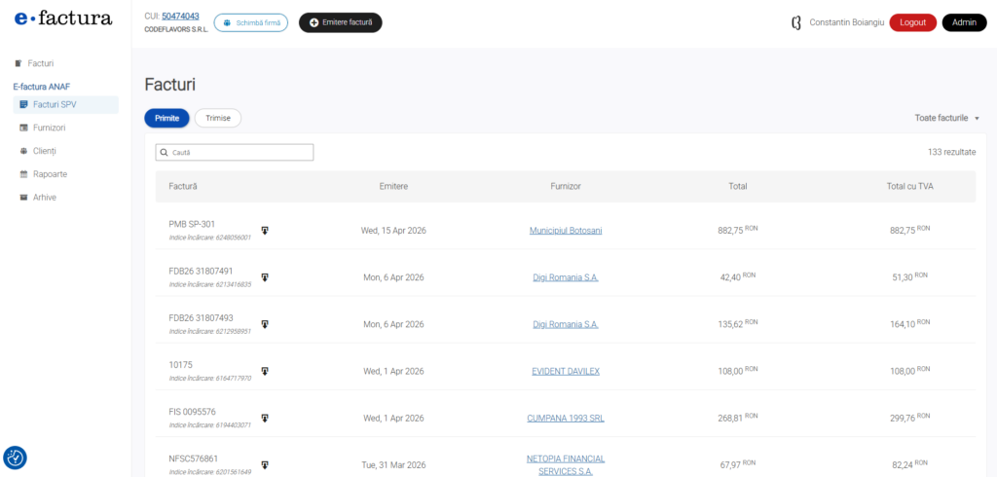Click the download icon next to FIS 0095576
The image size is (997, 477).
265,418
